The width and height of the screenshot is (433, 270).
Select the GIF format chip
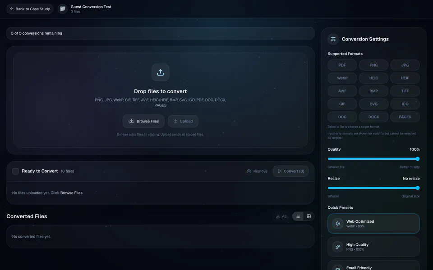pos(342,104)
